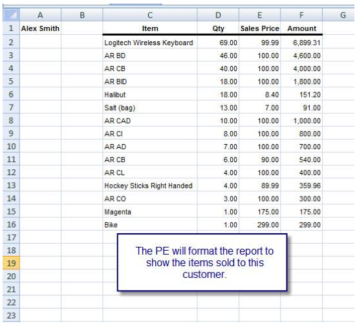The image size is (357, 325).
Task: Select row 19 header
Action: point(11,263)
